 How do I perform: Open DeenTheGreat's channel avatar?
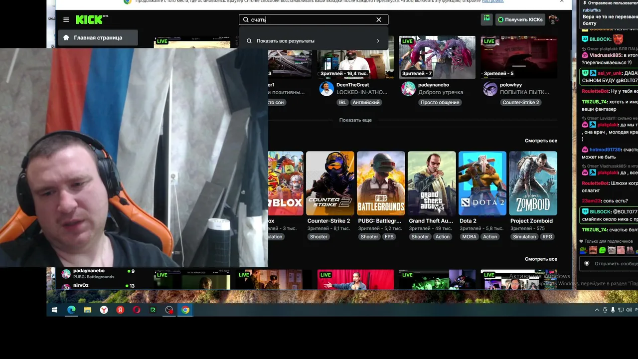pyautogui.click(x=326, y=89)
